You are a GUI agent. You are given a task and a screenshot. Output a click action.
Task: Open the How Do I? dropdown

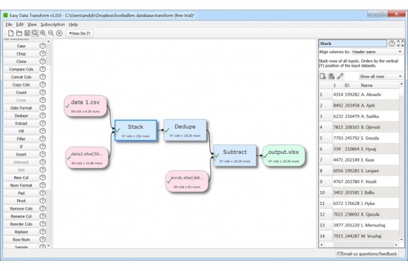click(x=79, y=33)
